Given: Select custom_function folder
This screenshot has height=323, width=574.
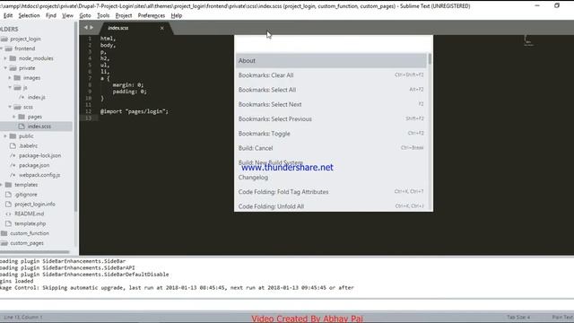Looking at the screenshot, I should [30, 233].
